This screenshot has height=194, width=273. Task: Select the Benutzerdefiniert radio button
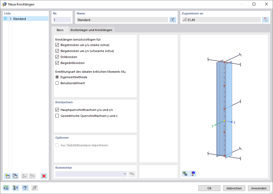(57, 83)
